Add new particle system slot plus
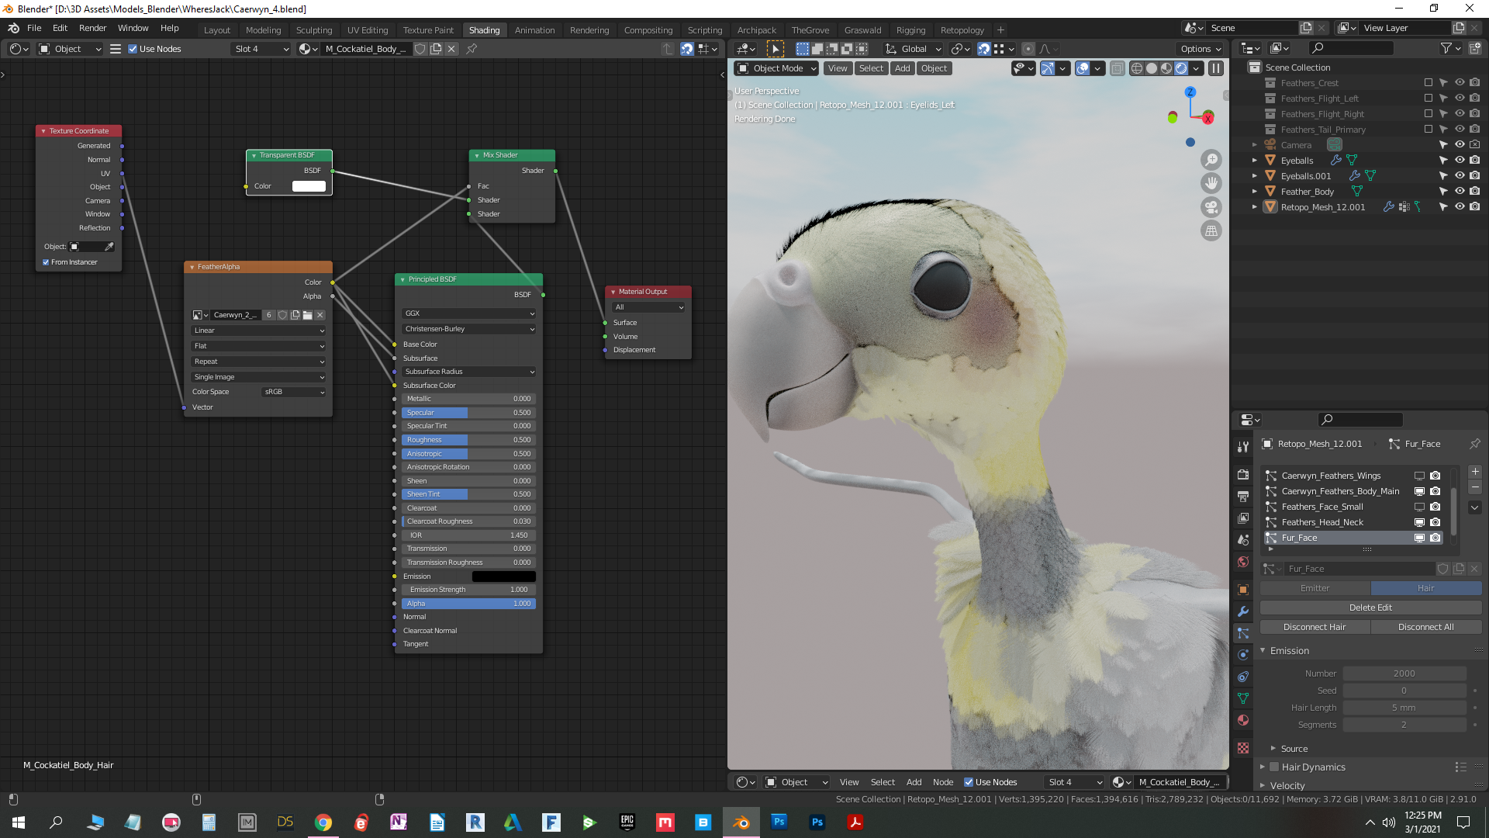This screenshot has height=838, width=1489. pyautogui.click(x=1475, y=472)
